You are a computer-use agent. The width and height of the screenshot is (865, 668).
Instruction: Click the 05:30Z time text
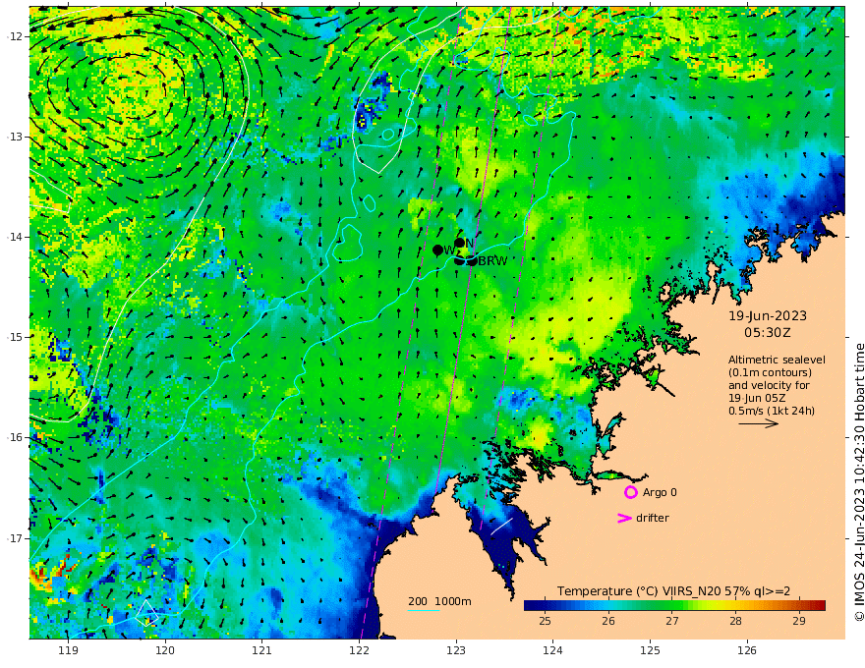(x=768, y=333)
